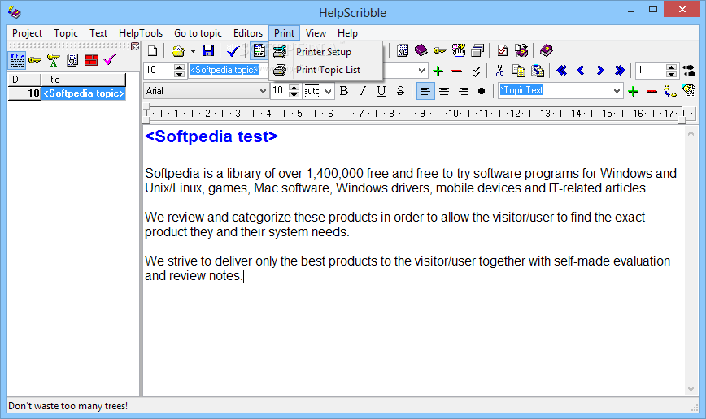This screenshot has height=419, width=706.
Task: Set left paragraph alignment
Action: [x=425, y=91]
